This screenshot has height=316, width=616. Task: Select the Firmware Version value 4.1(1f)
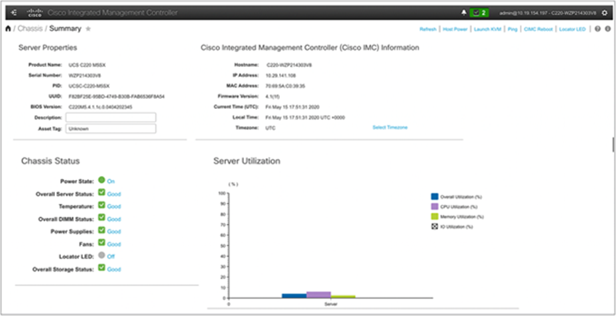point(273,96)
